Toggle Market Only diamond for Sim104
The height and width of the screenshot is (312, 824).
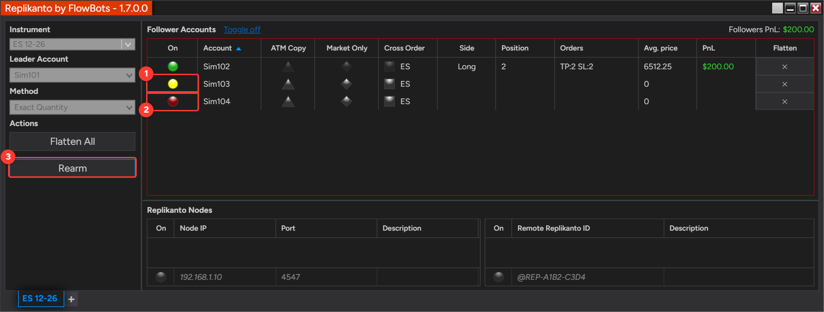tap(346, 101)
